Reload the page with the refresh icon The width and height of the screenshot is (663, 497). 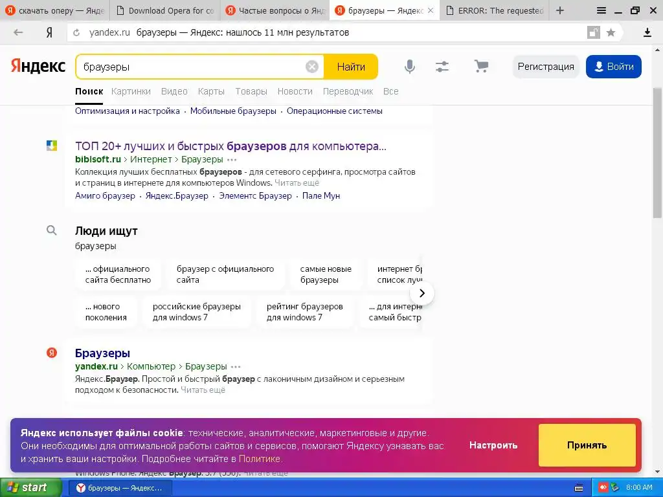(x=76, y=32)
